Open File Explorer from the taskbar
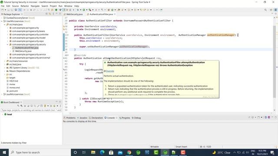Viewport: 278px width, 156px height. pos(93,152)
